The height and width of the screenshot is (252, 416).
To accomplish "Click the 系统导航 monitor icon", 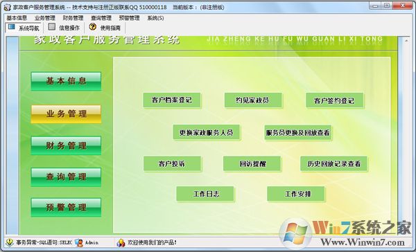I will pos(11,27).
